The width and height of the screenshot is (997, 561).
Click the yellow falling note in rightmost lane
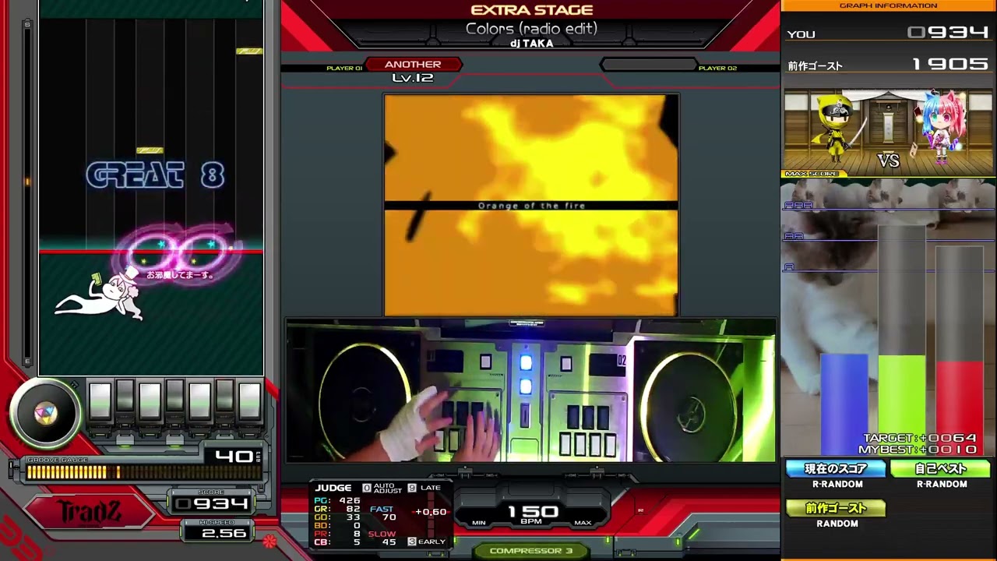(249, 51)
